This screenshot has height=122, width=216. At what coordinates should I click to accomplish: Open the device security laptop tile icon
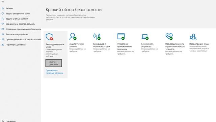[145, 37]
